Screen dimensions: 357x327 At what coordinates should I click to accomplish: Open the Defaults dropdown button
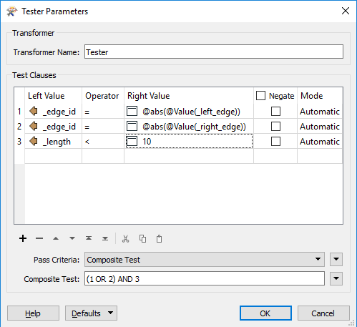pyautogui.click(x=91, y=313)
